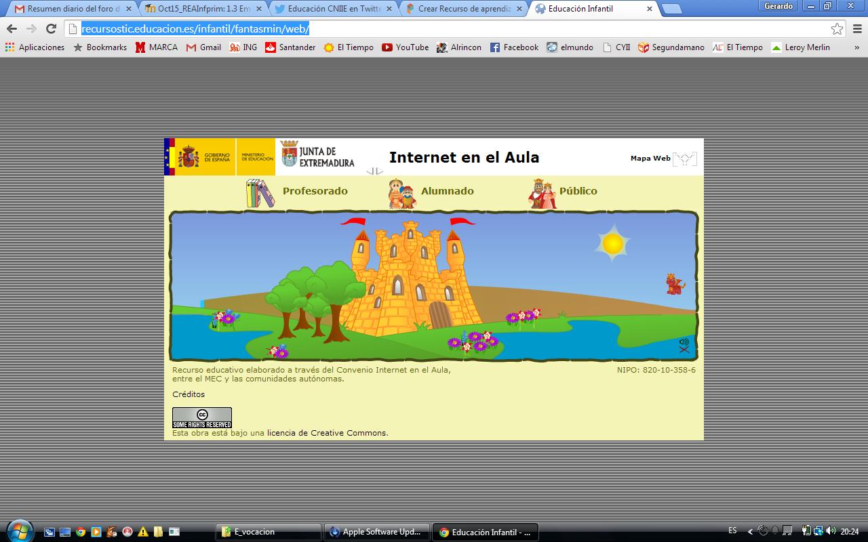
Task: Click the Alumnado children icon
Action: coord(401,194)
